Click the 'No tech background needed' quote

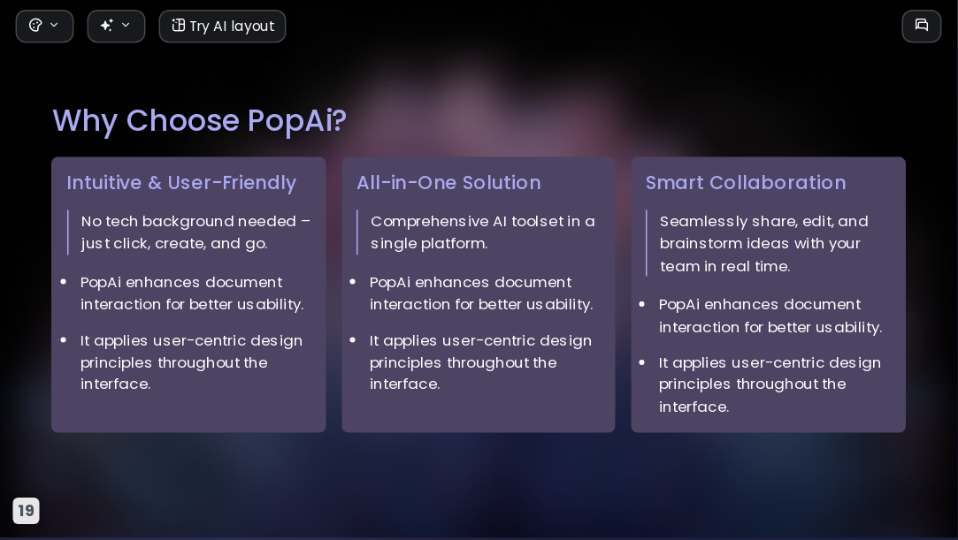point(195,232)
